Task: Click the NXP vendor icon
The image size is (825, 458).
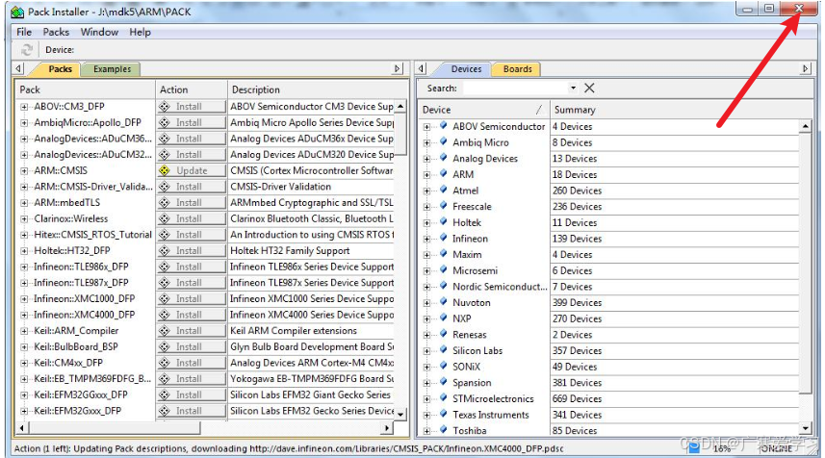Action: [443, 318]
